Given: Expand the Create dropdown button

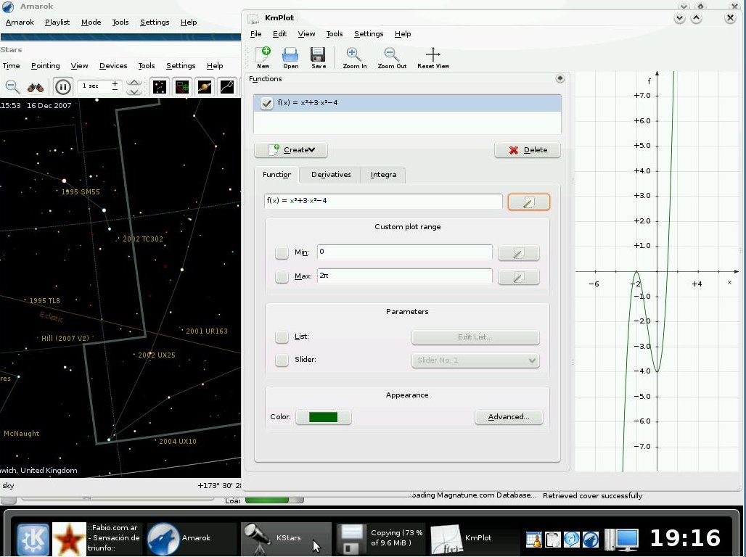Looking at the screenshot, I should point(291,150).
